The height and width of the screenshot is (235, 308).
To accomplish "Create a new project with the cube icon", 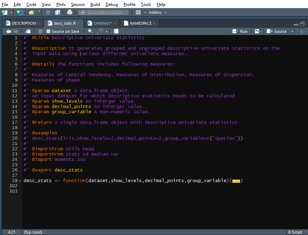I will click(19, 12).
